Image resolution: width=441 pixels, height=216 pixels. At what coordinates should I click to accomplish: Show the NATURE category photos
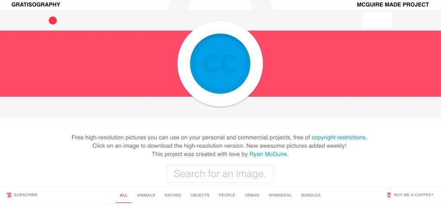tap(173, 195)
